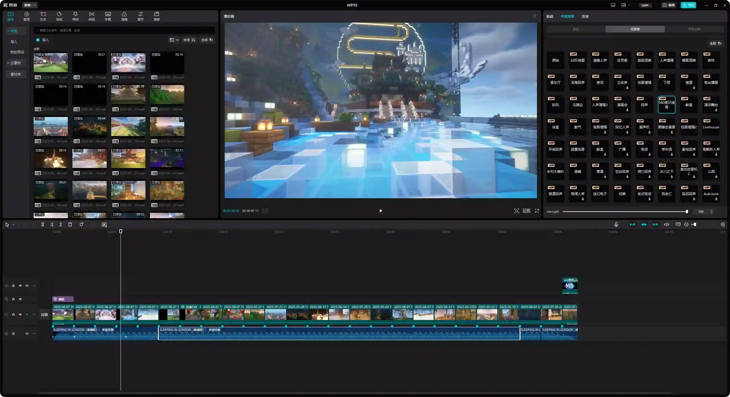Viewport: 730px width, 397px height.
Task: Click the player zoom focus icon
Action: tap(516, 211)
